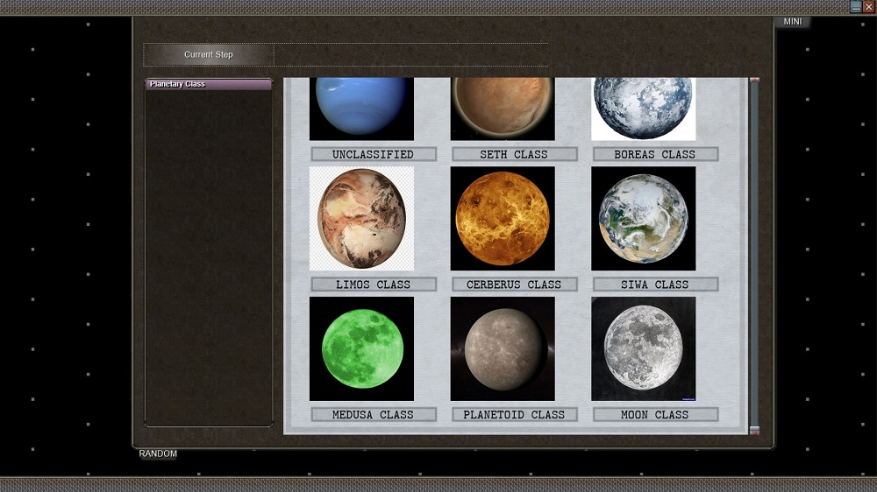Choose the golden Cerberus Class planet picture
The image size is (877, 492).
pyautogui.click(x=503, y=218)
